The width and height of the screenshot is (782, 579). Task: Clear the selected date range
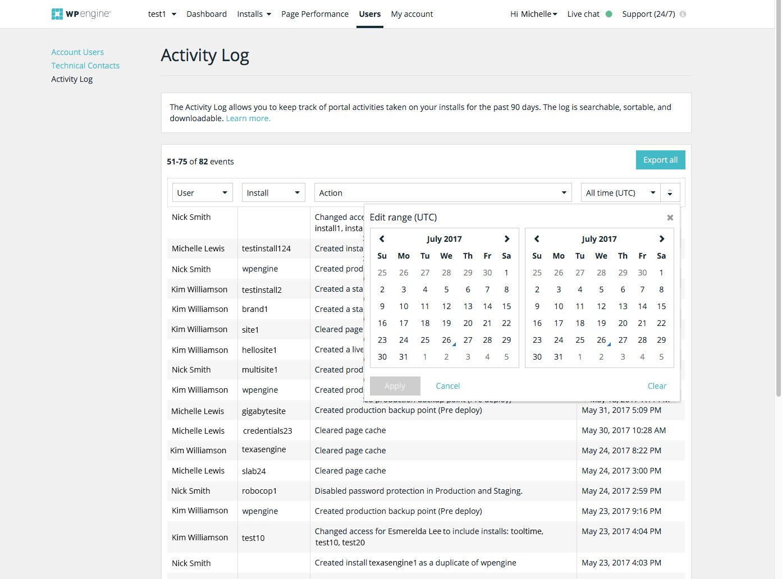657,386
